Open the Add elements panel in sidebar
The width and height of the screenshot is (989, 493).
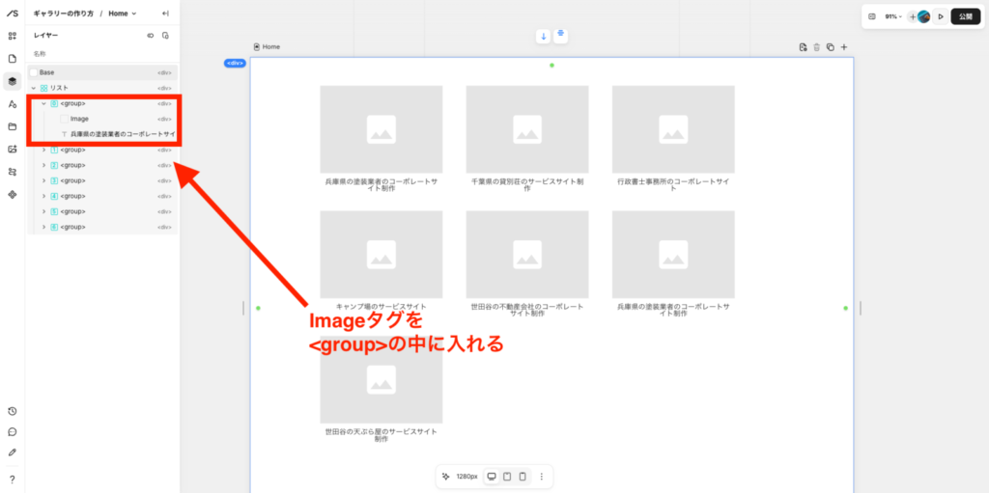(x=13, y=36)
